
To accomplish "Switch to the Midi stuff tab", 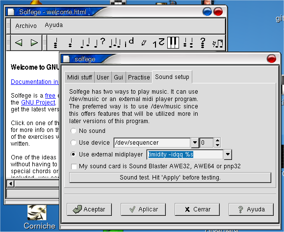I will point(79,77).
